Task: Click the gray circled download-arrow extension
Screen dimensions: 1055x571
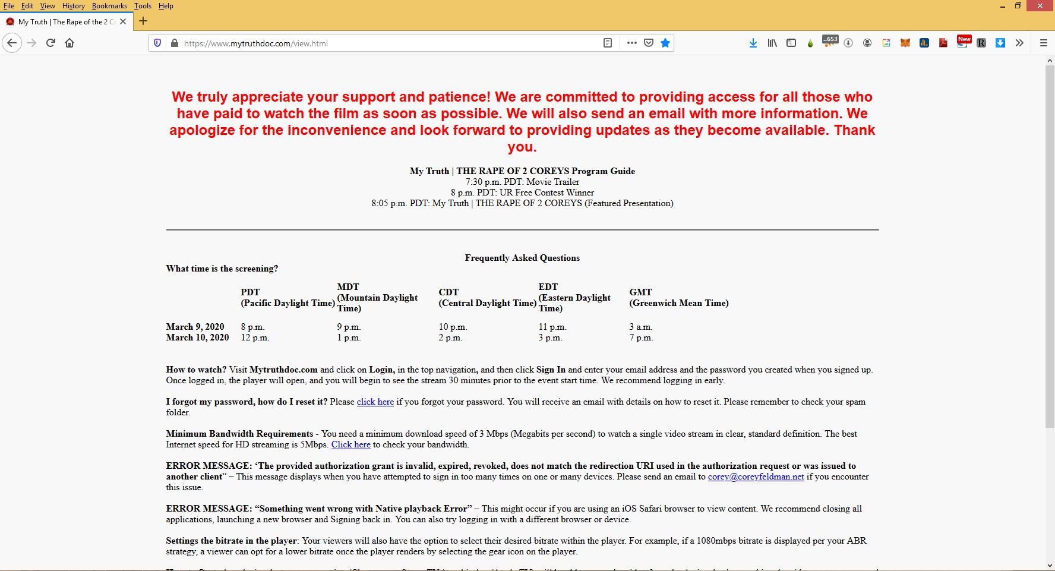Action: tap(848, 43)
